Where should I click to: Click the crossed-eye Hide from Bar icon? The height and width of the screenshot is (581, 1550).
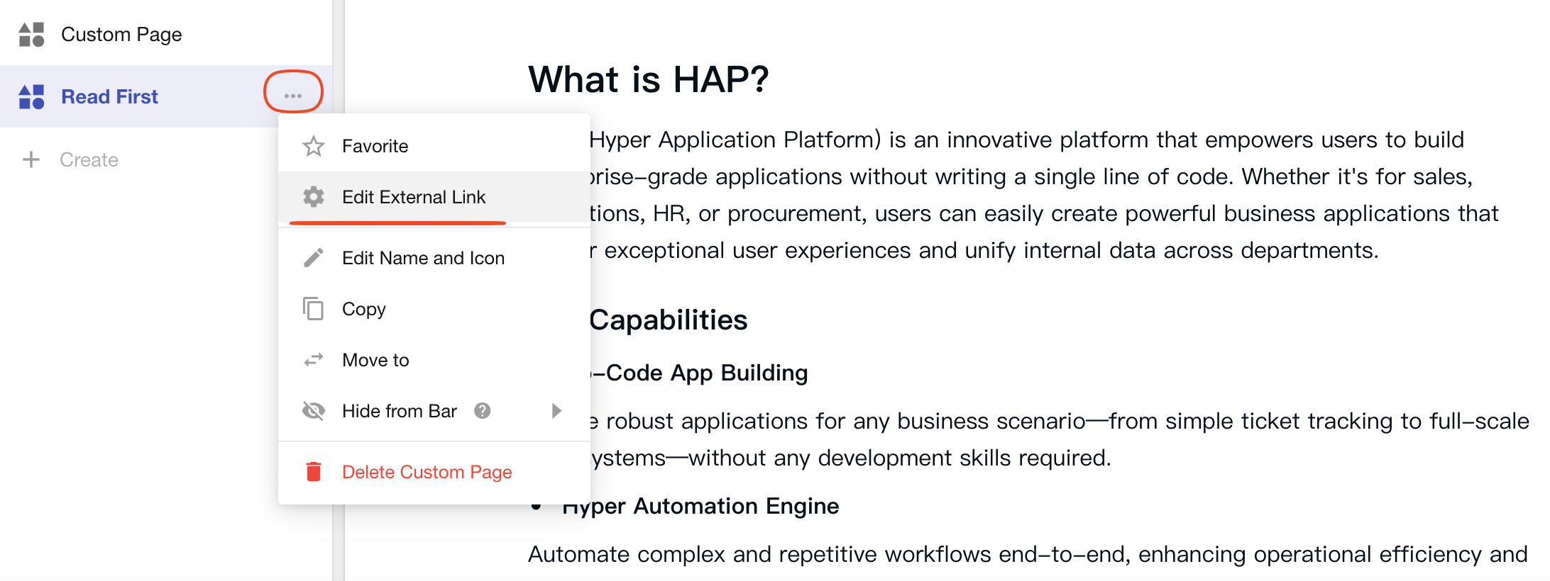[313, 411]
